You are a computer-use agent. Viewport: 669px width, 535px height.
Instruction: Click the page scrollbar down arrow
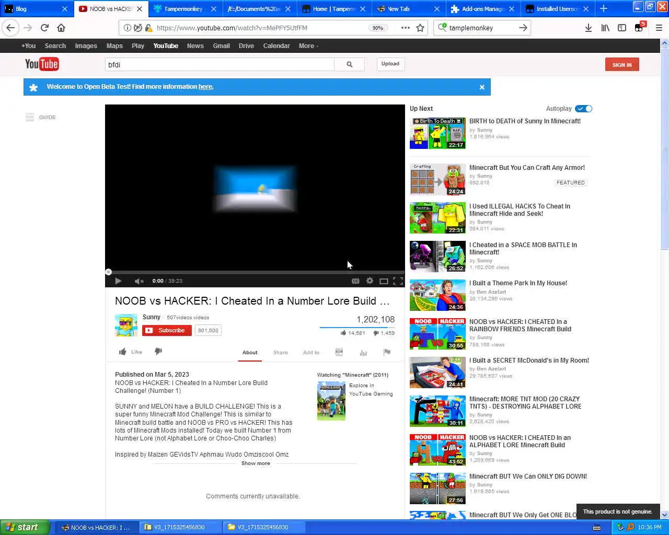point(664,515)
